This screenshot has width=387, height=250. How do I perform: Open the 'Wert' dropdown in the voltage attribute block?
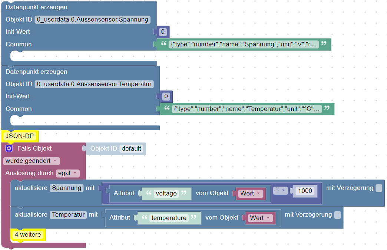pyautogui.click(x=251, y=193)
